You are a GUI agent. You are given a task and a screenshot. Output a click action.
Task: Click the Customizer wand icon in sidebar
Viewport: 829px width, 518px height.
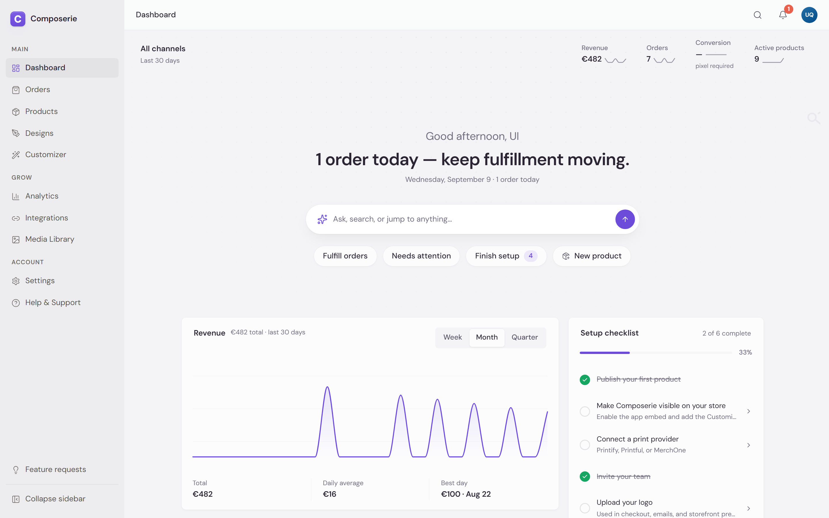[16, 155]
